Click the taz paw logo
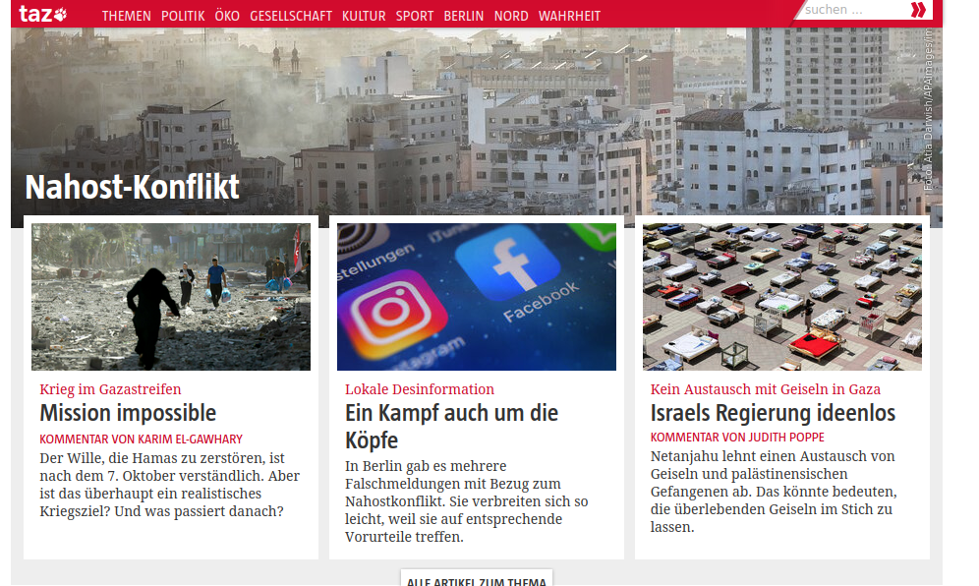Viewport: 979px width, 586px height. [x=42, y=14]
